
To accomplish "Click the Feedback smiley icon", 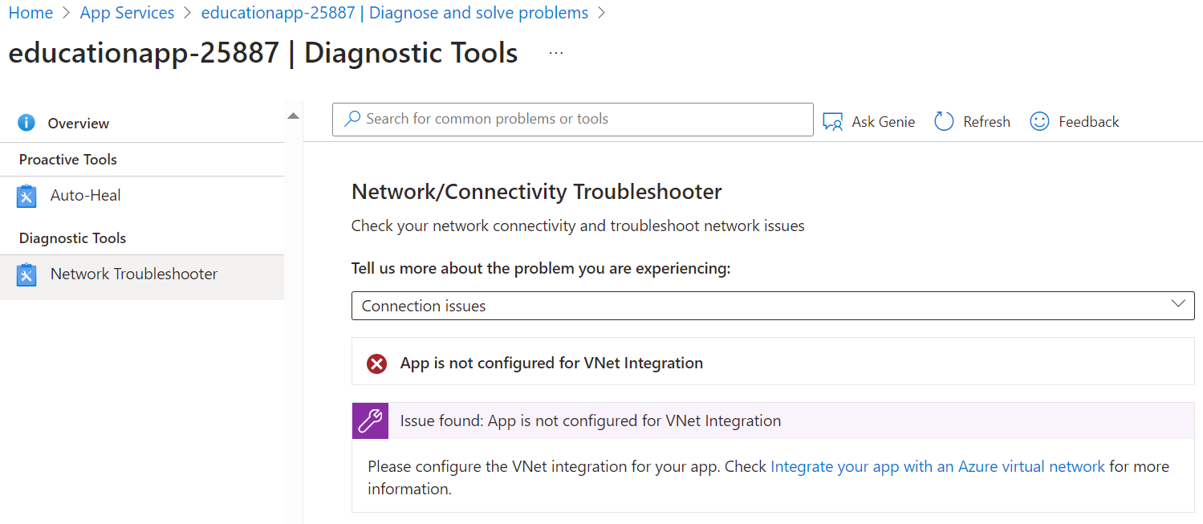I will pos(1039,122).
